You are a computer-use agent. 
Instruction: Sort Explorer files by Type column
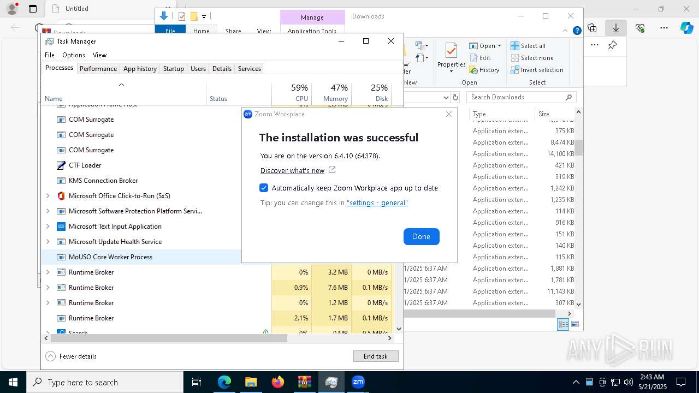point(502,114)
